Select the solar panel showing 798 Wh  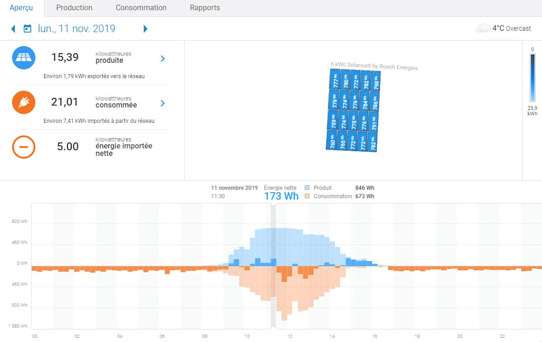coord(376,80)
